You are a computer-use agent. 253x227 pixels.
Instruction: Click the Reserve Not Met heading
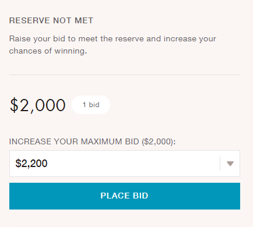coord(51,20)
